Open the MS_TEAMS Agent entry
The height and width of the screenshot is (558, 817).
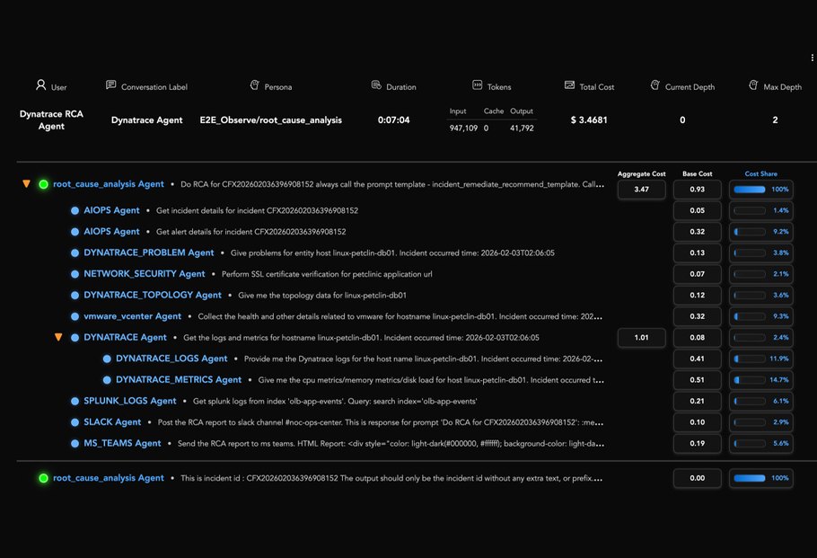coord(122,443)
